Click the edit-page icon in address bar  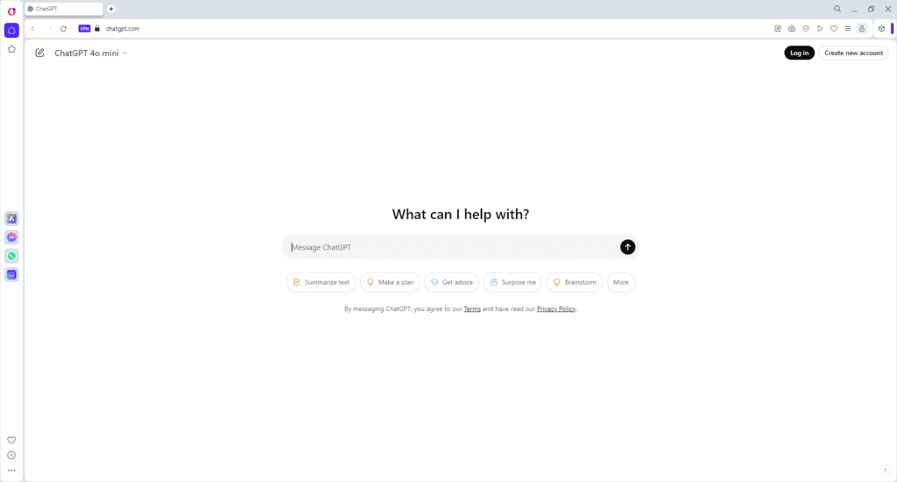[778, 29]
